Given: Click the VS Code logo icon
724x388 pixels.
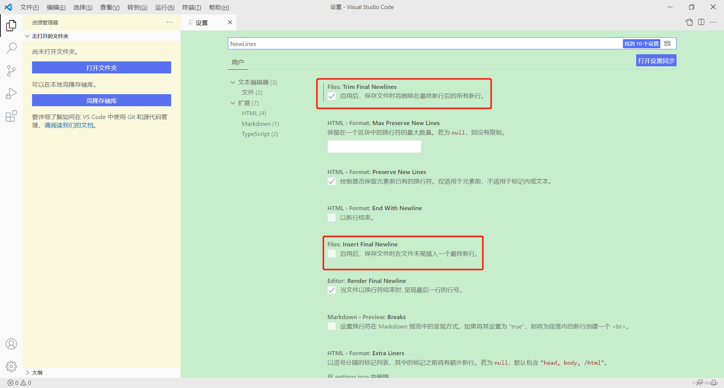Looking at the screenshot, I should (x=8, y=7).
